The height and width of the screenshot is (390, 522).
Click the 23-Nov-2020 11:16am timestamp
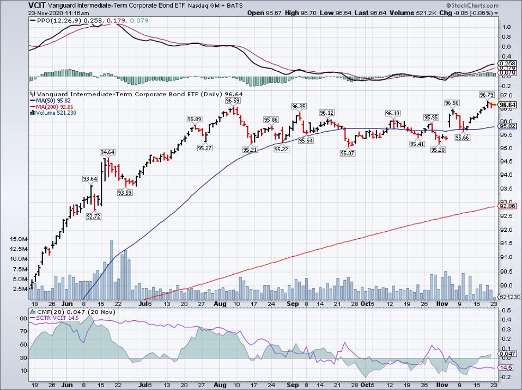tap(59, 13)
